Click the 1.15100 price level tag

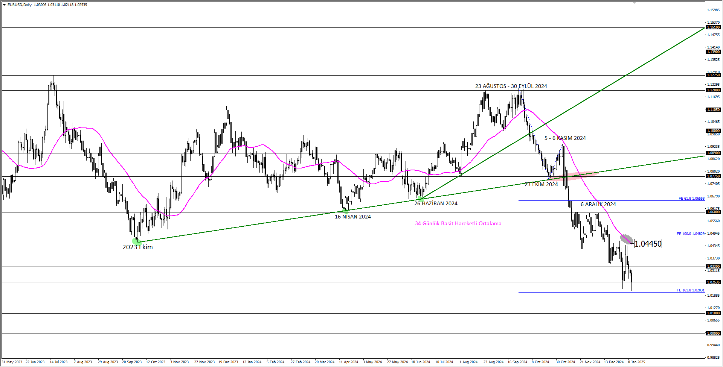(713, 27)
